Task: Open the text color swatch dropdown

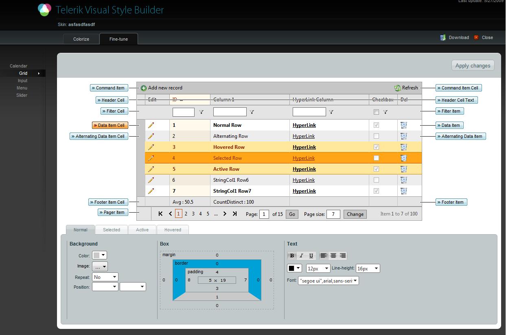Action: pos(295,268)
